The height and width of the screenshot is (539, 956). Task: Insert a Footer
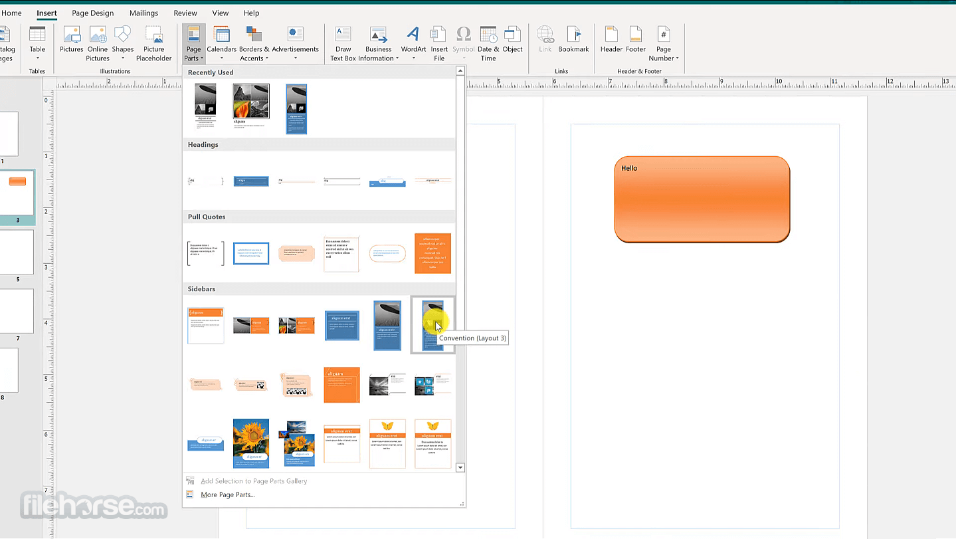coord(636,41)
